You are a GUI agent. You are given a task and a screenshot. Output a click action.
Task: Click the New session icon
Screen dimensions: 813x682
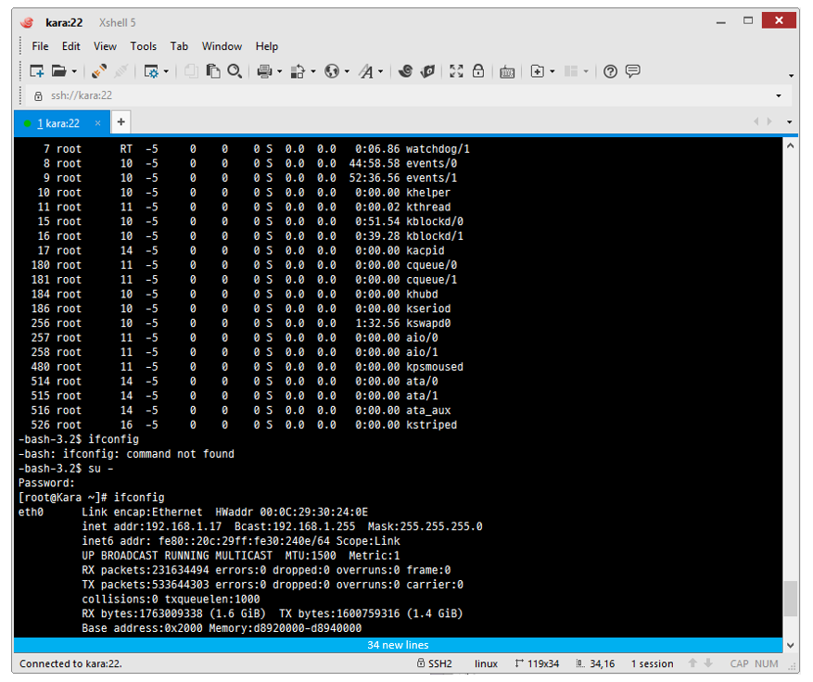click(x=36, y=71)
